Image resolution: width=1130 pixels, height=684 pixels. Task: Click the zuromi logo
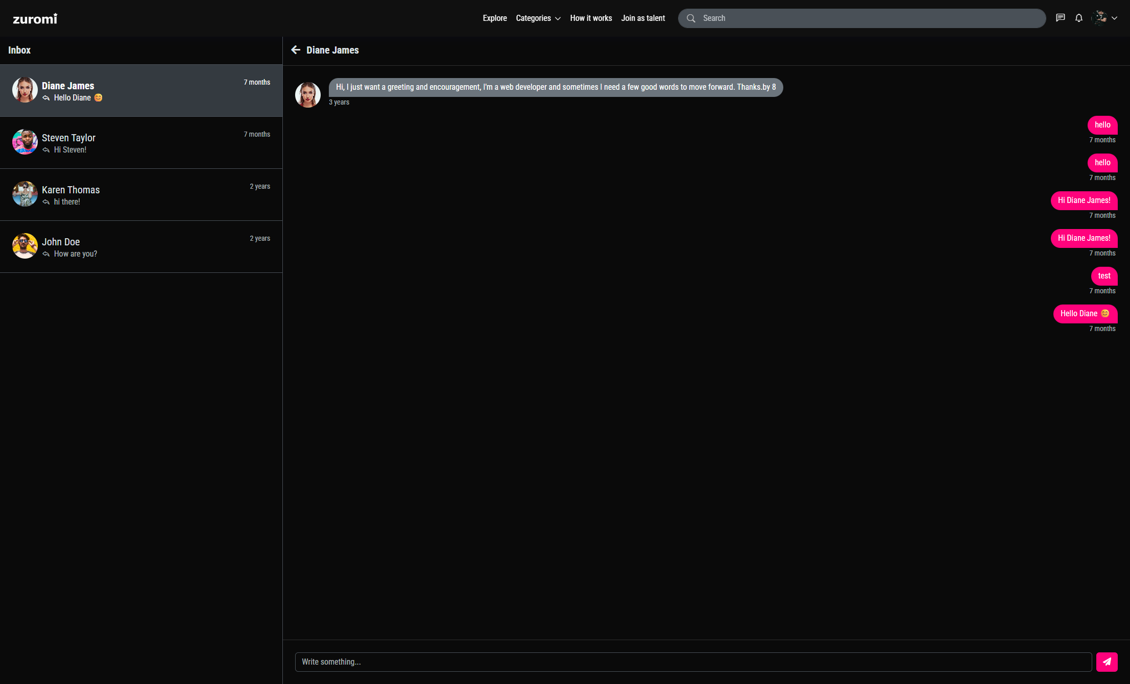pyautogui.click(x=35, y=19)
